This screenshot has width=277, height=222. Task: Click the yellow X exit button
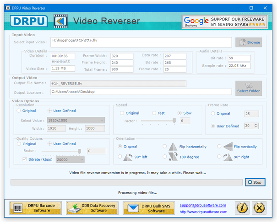click(259, 208)
